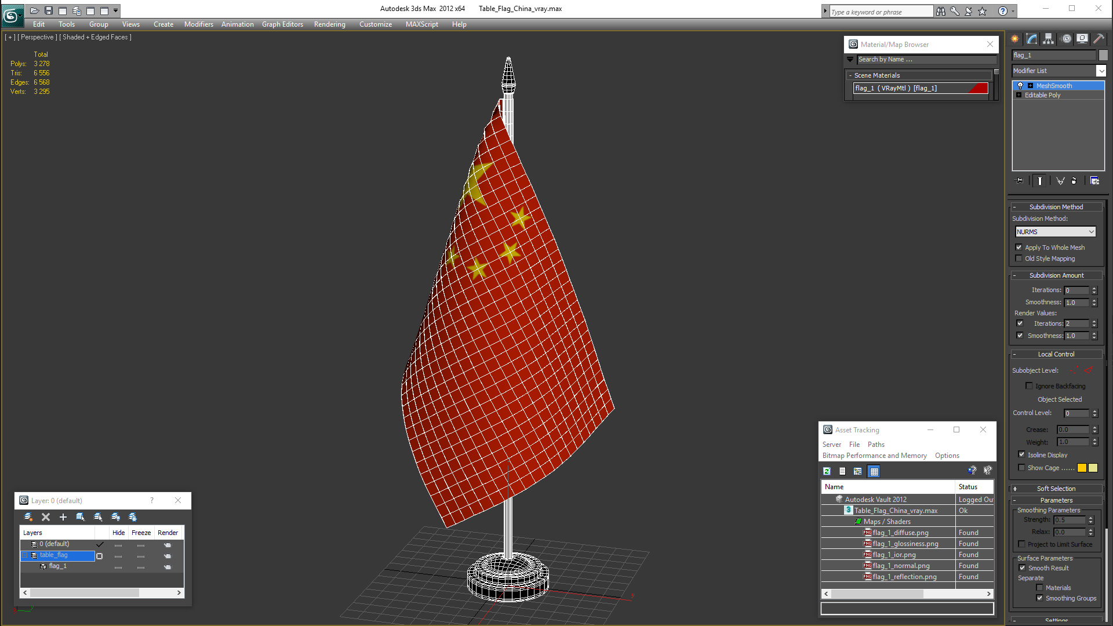Expand the Soft Selection rollout
This screenshot has width=1113, height=626.
pos(1056,489)
